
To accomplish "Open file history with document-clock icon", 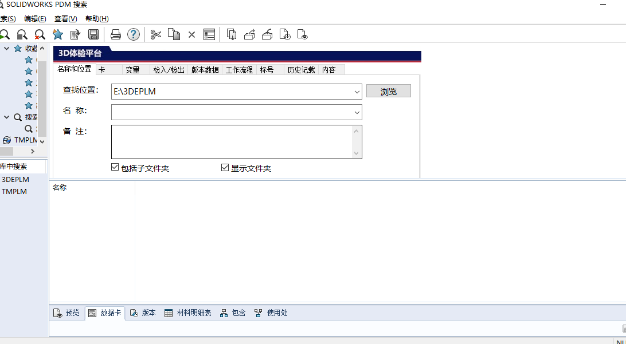I will [x=285, y=35].
